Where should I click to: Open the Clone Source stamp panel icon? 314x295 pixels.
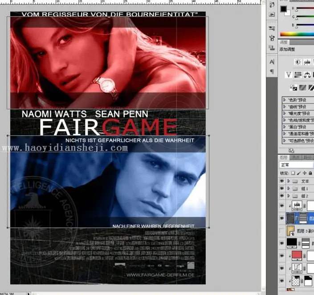click(x=272, y=48)
